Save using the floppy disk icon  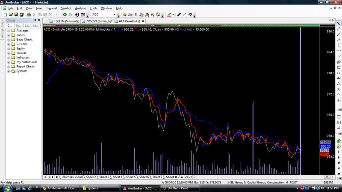click(x=16, y=15)
